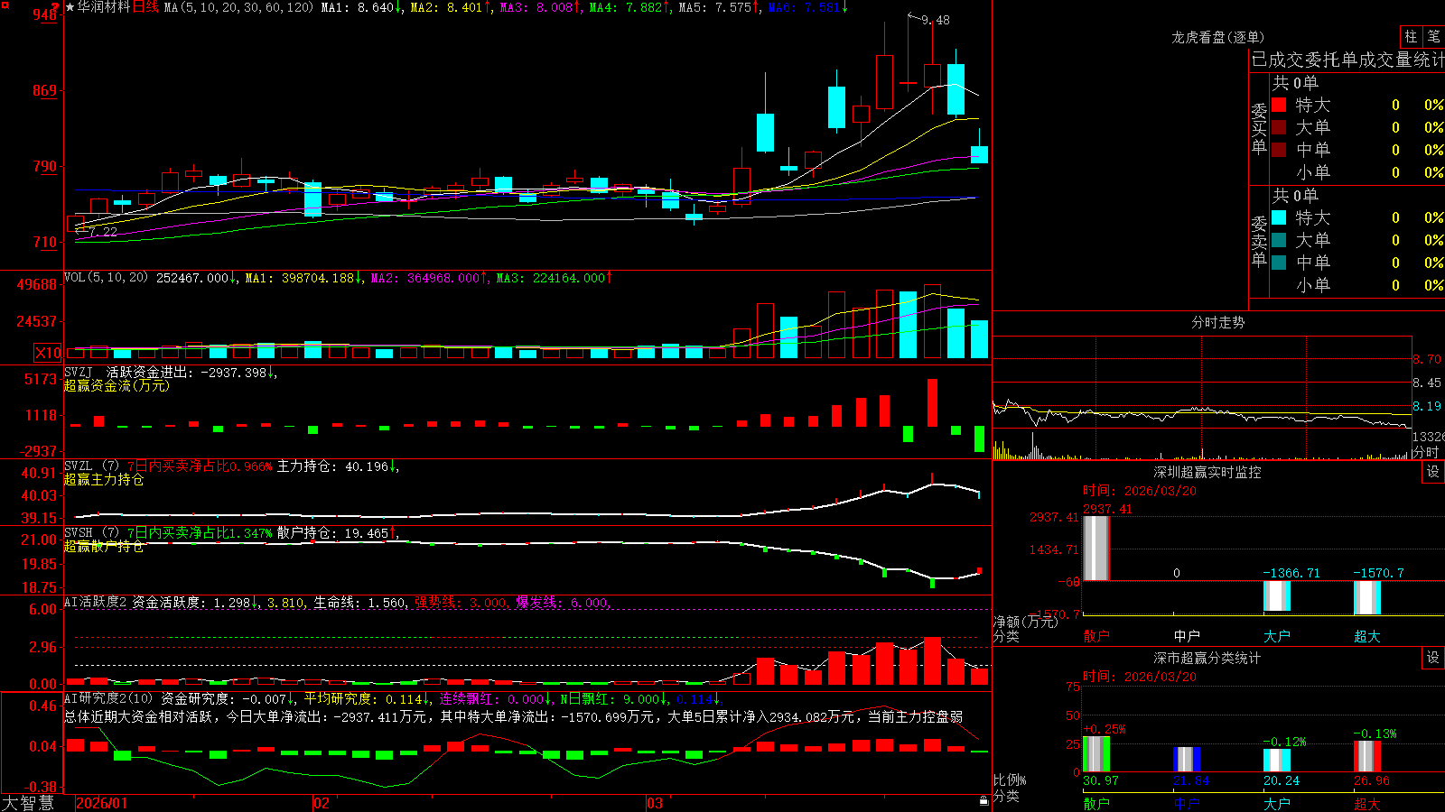Click the 委买单 section label
Viewport: 1445px width, 812px height.
pyautogui.click(x=1259, y=129)
